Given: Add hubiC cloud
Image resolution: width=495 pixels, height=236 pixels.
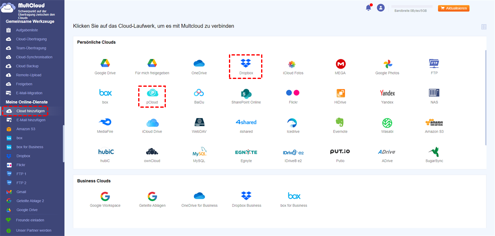Looking at the screenshot, I should [105, 155].
